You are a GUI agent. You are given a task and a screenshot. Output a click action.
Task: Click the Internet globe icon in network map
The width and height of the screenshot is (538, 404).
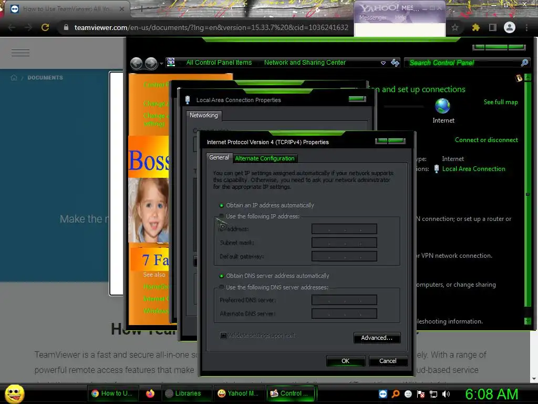(442, 106)
